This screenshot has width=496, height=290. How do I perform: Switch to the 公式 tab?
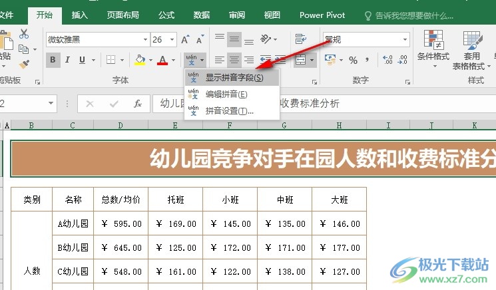tap(166, 15)
